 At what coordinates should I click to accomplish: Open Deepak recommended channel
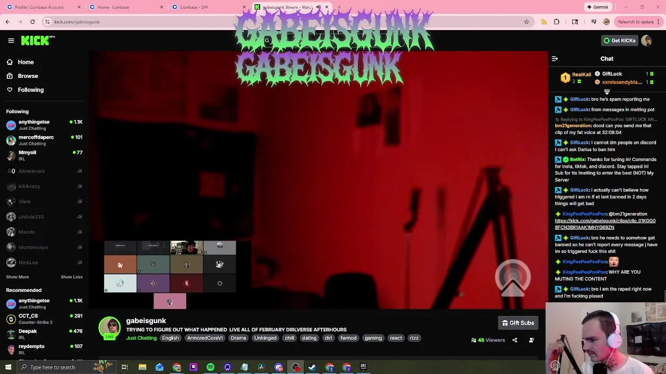point(44,334)
